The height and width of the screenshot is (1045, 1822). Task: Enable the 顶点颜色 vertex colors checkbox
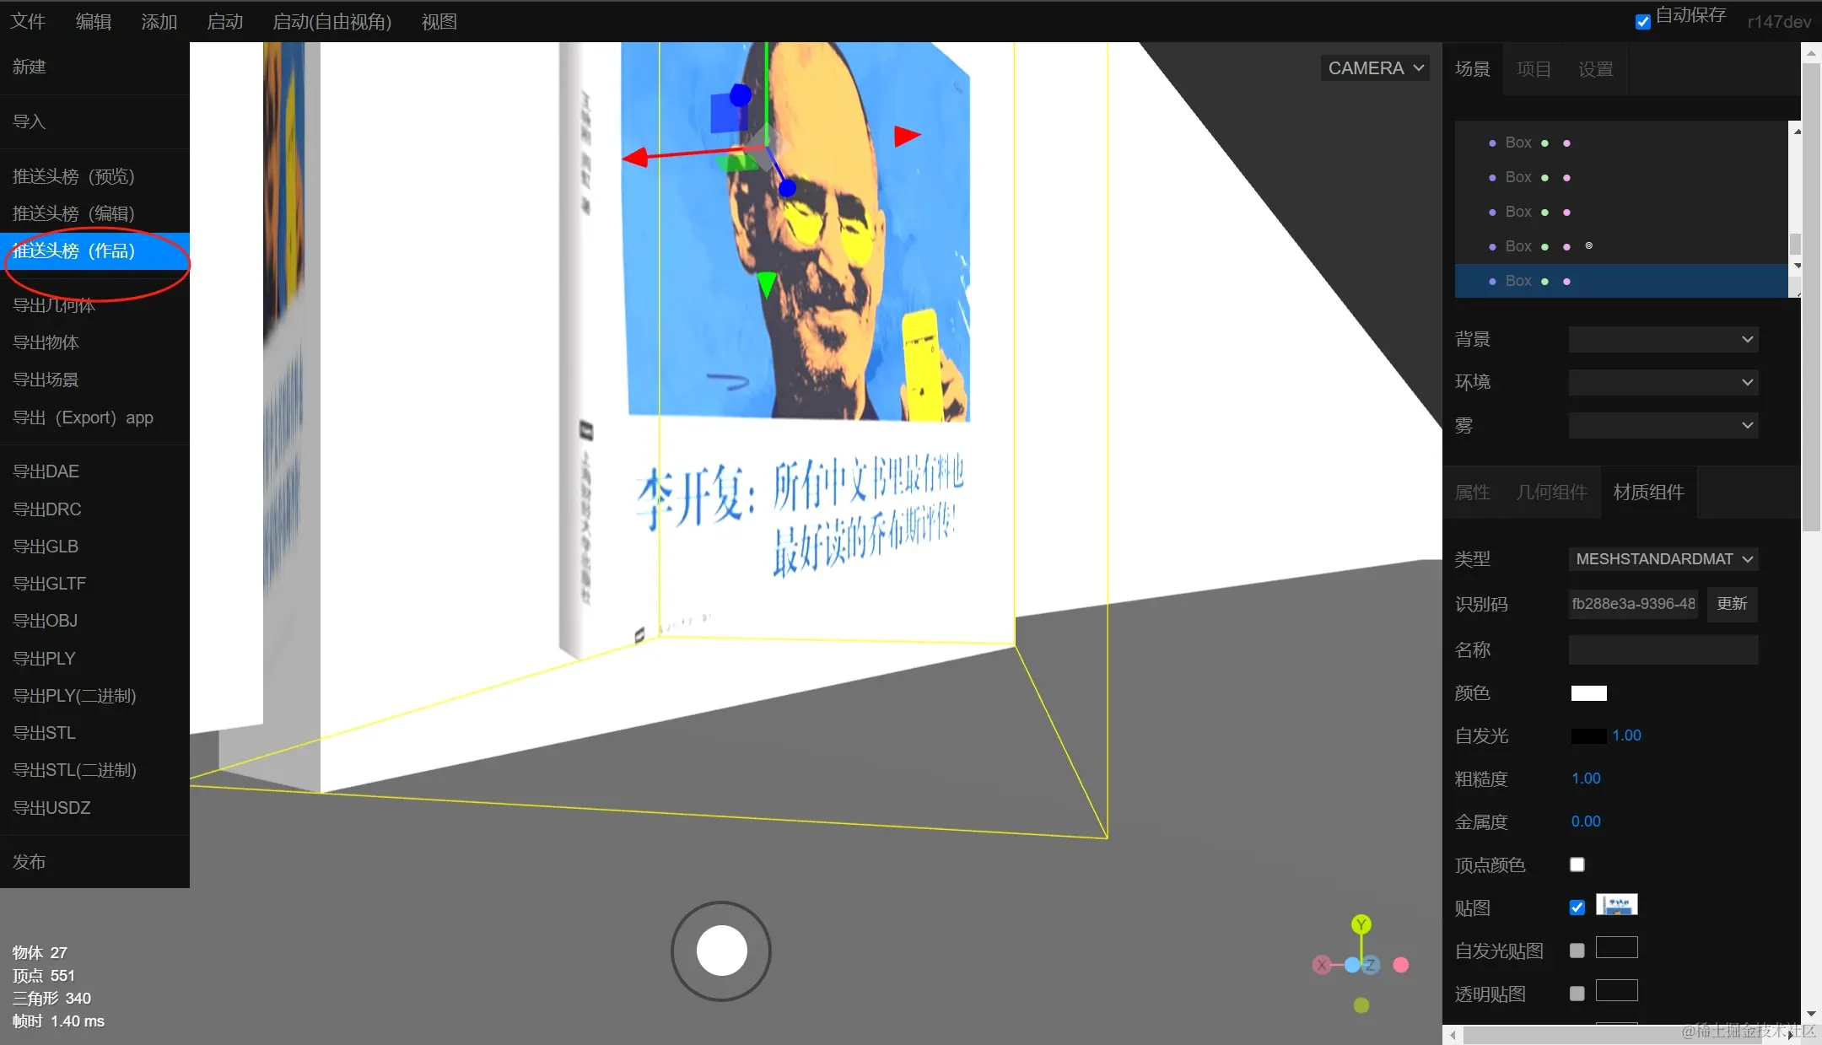(1577, 865)
